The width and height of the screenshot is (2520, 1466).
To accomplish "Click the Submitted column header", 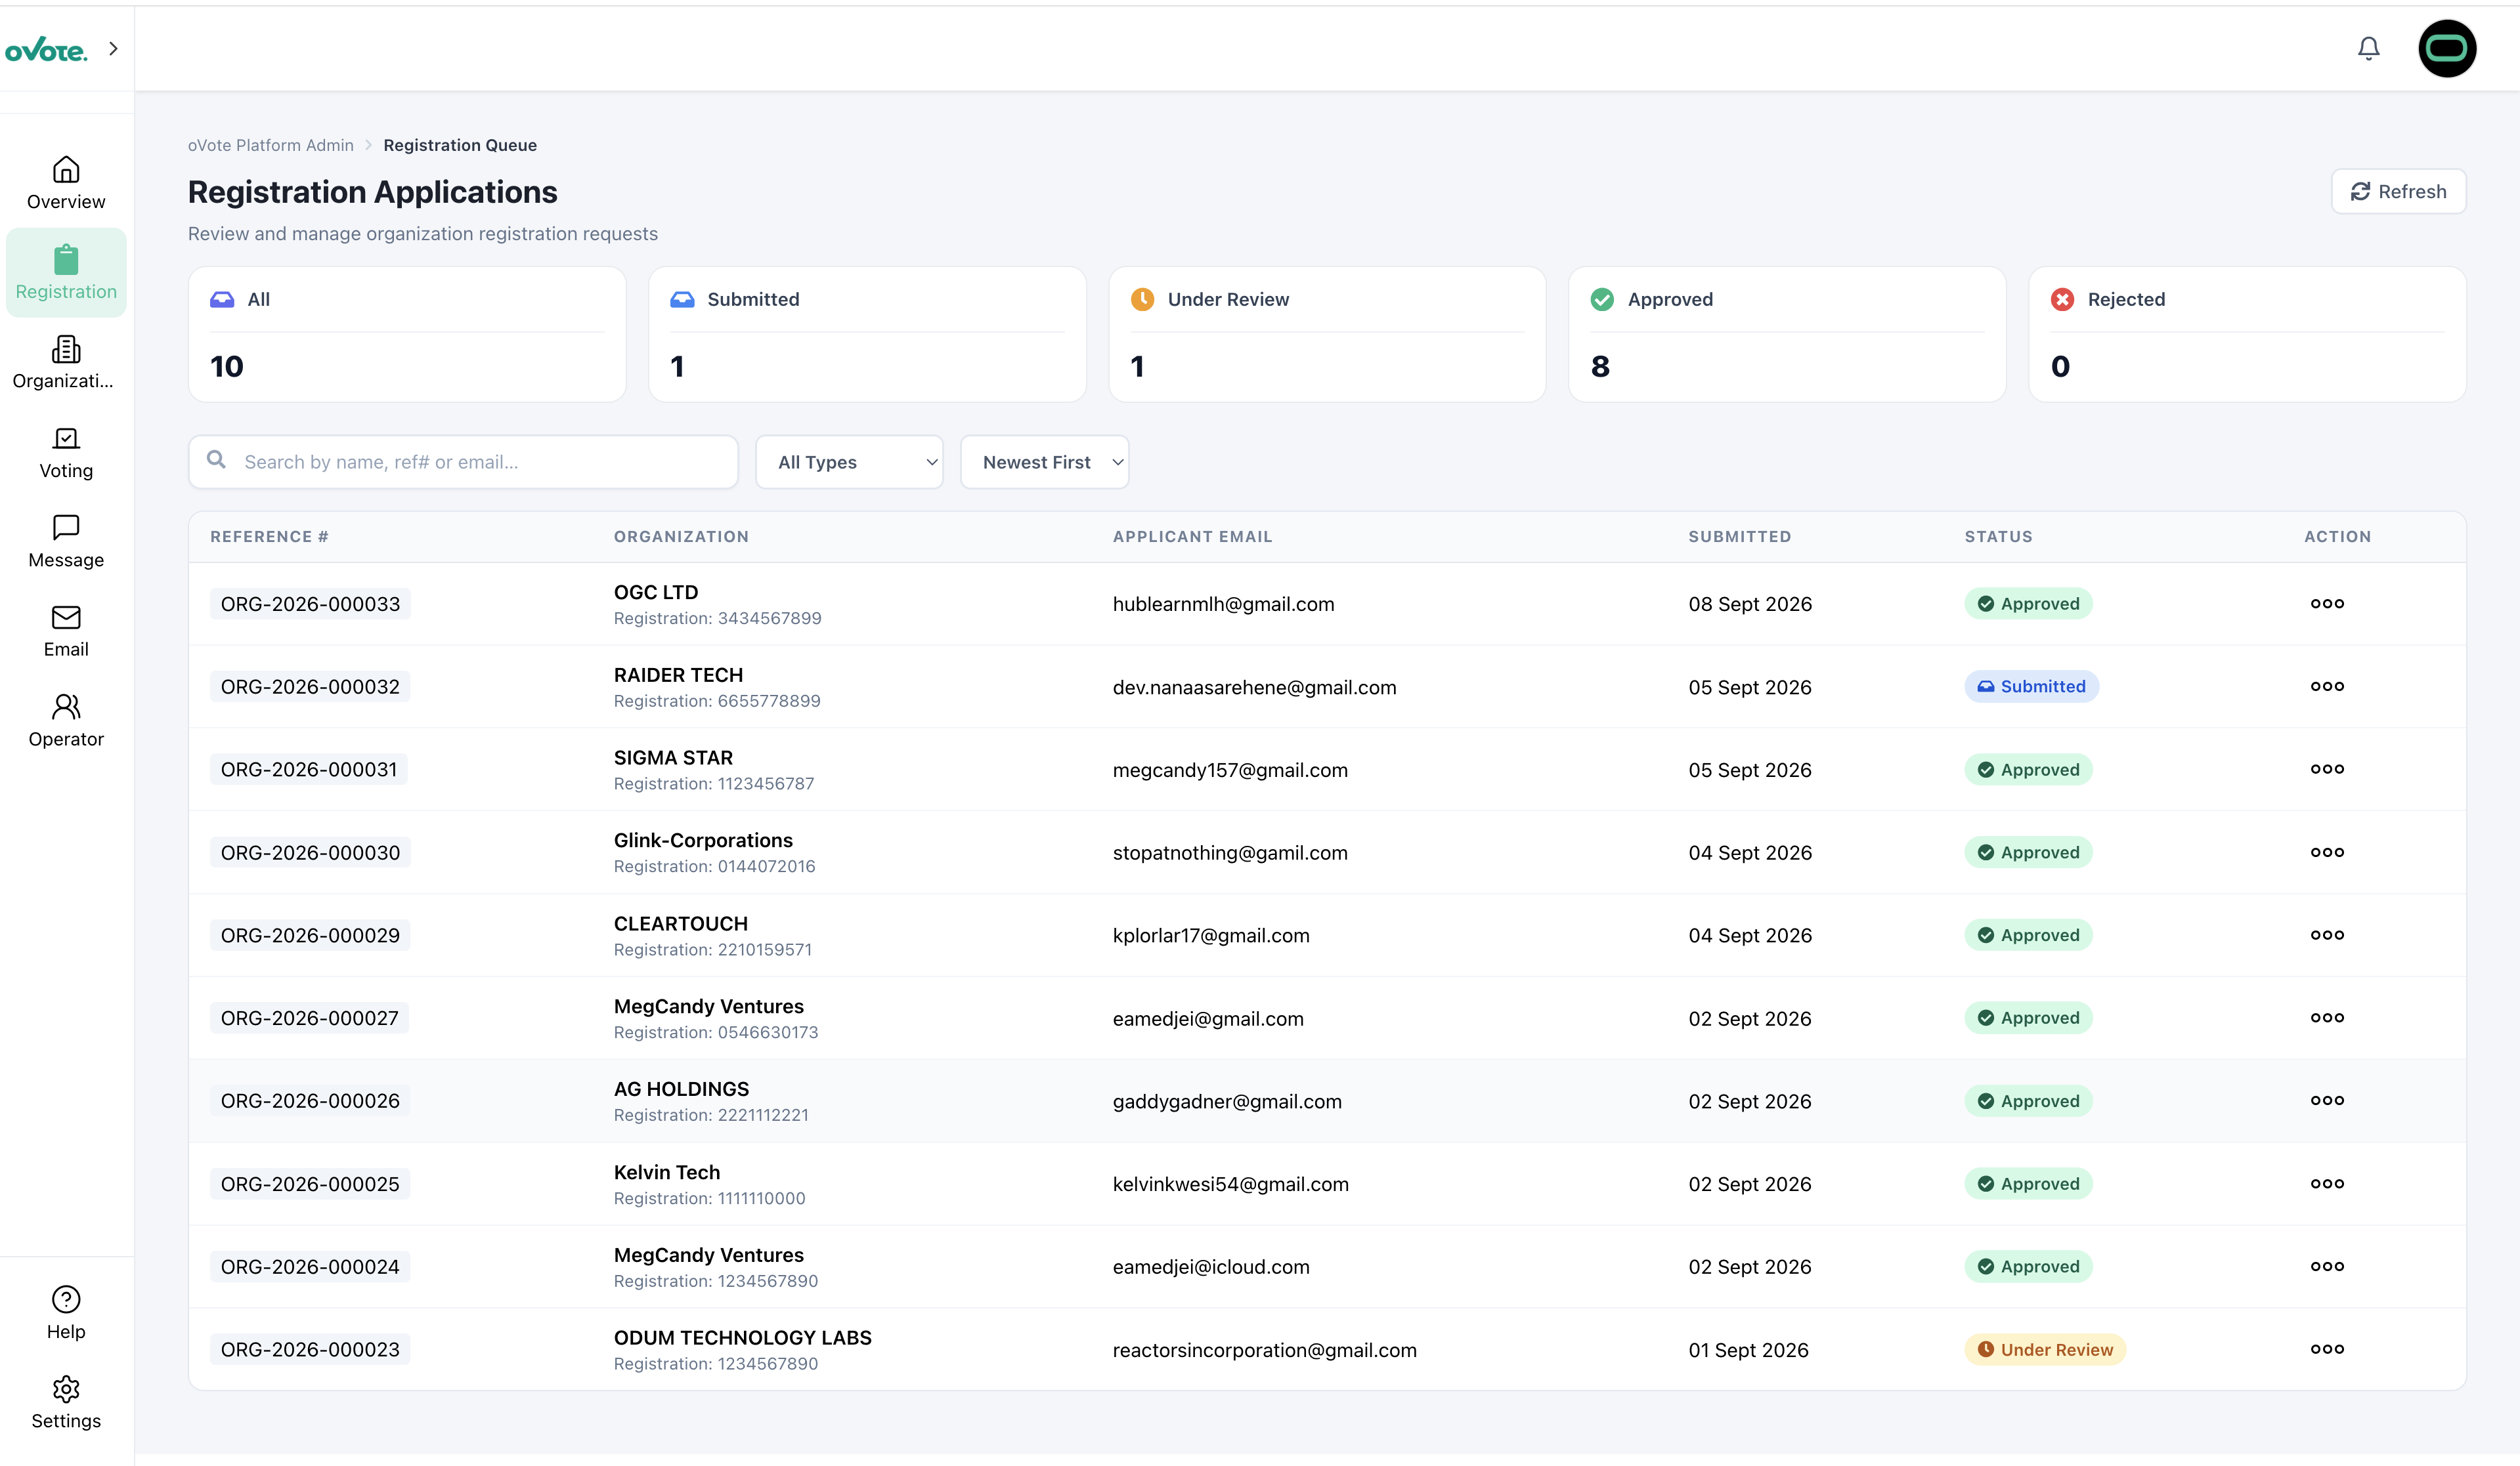I will click(1739, 537).
